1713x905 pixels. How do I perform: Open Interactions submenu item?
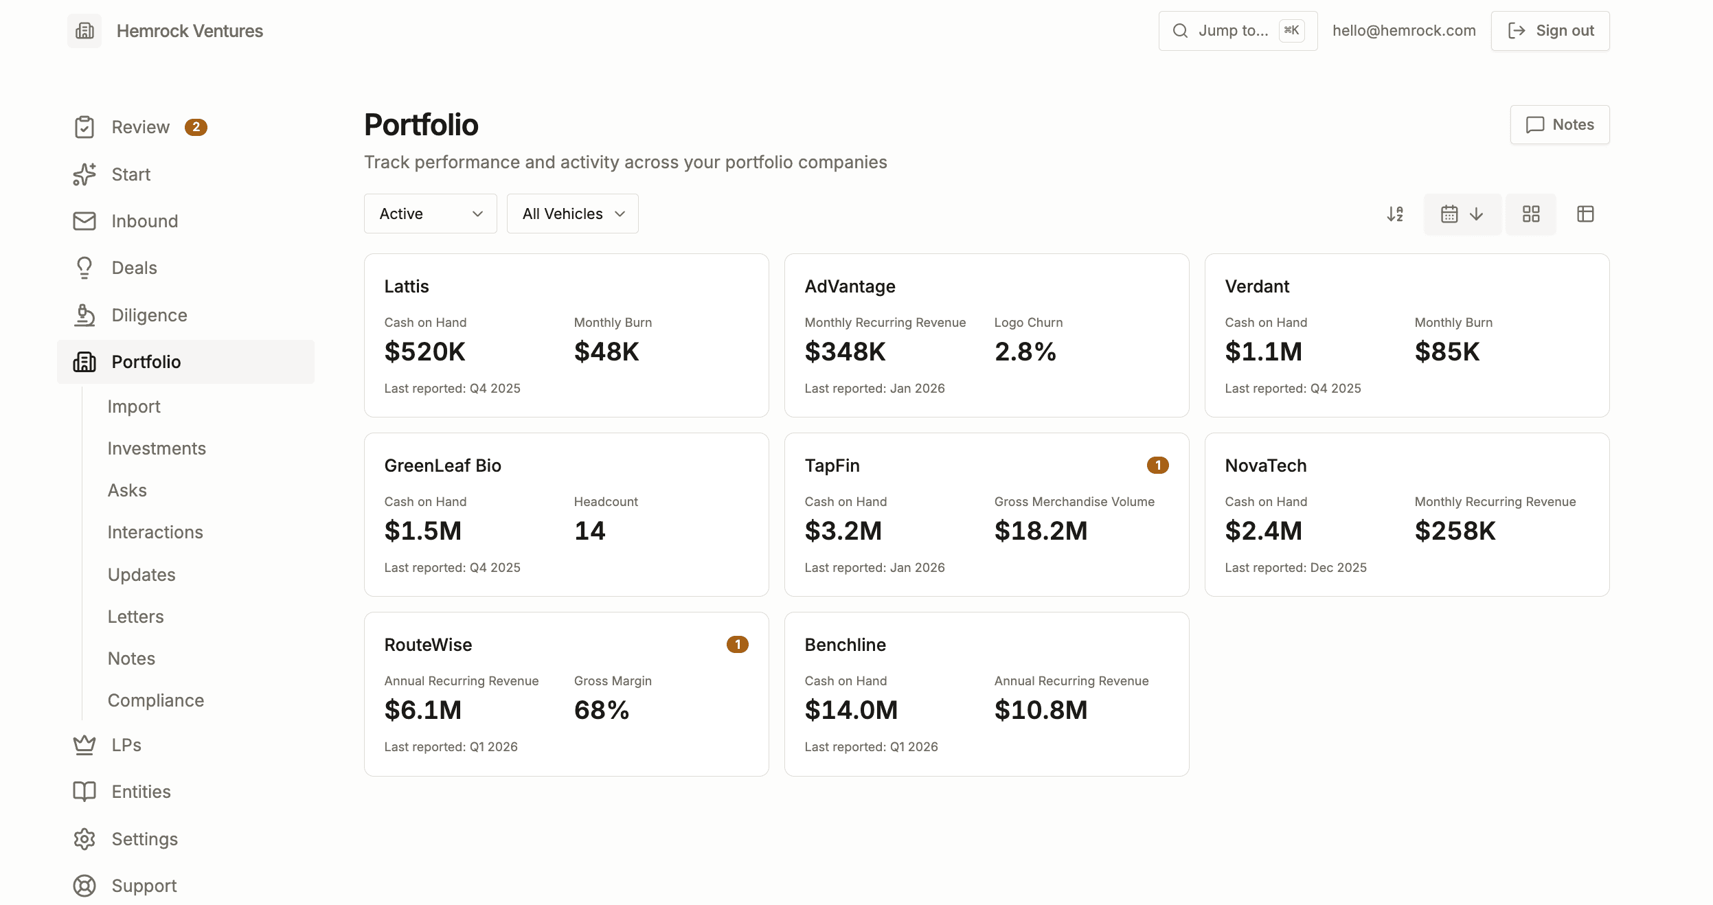click(155, 532)
